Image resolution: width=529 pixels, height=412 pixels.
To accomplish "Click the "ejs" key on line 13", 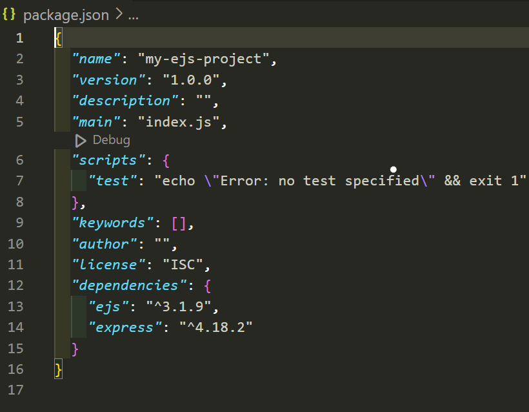I will [108, 307].
